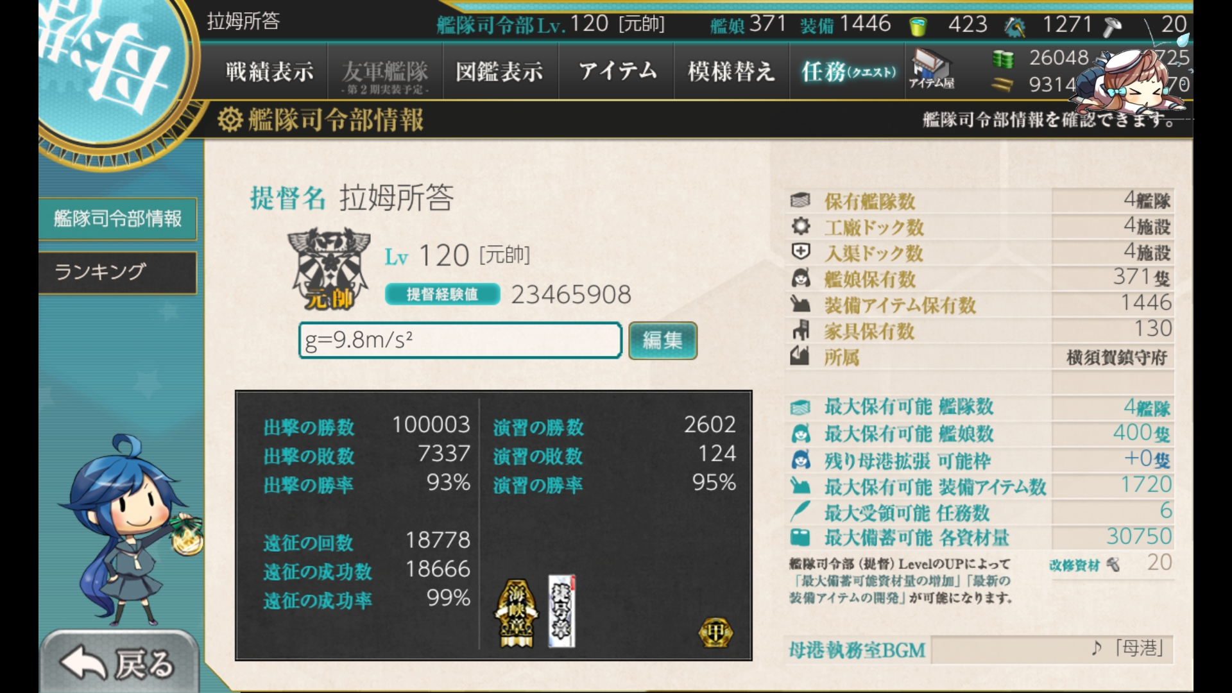Open the 任務(クエスト) menu

[848, 71]
